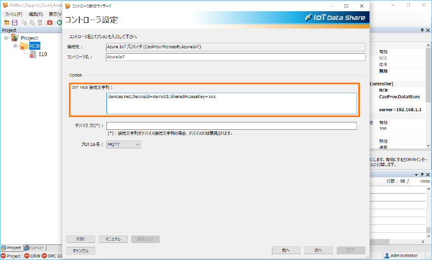Click the red first-aid kit toolbar icon
Screen dimensions: 432x260
tap(50, 22)
